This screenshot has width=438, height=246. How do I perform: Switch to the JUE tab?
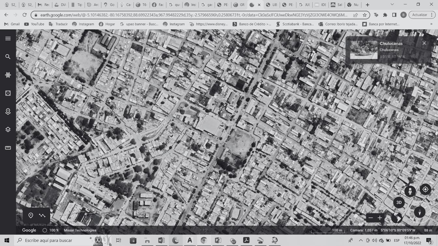pyautogui.click(x=304, y=5)
